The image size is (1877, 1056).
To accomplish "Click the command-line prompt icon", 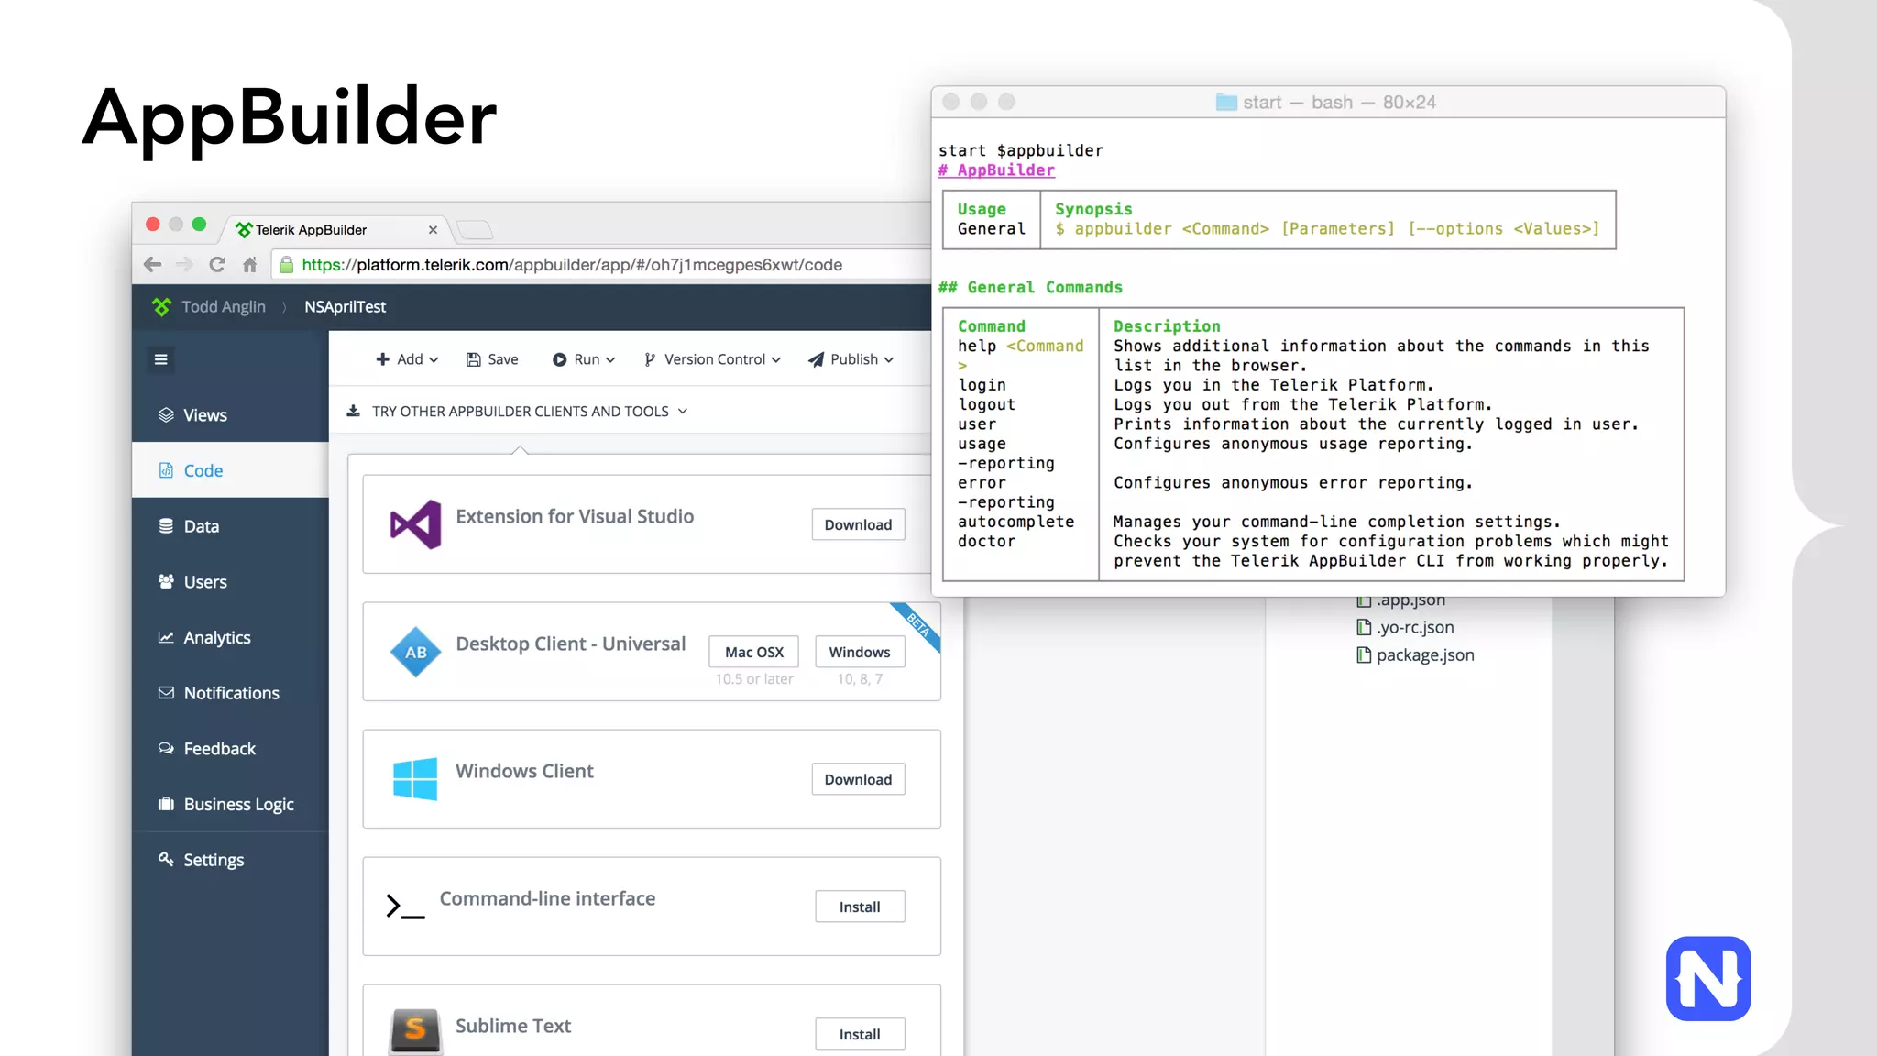I will [x=405, y=907].
